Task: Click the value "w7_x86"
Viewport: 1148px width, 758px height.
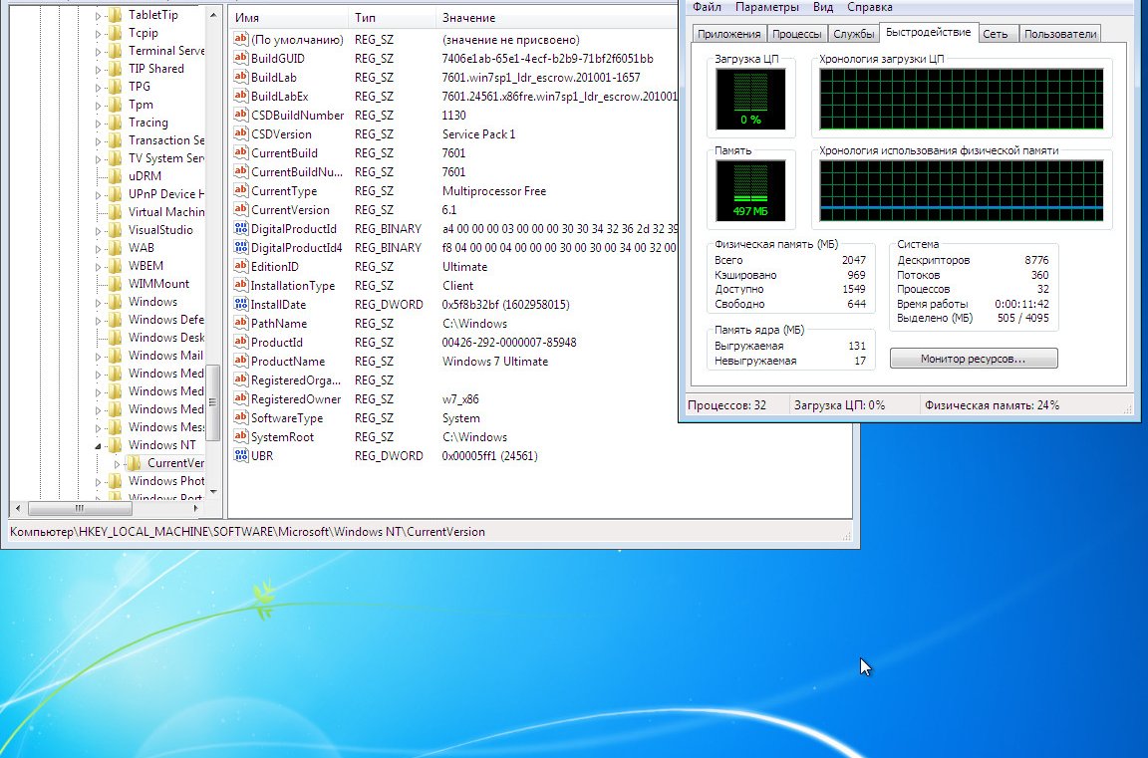Action: 460,398
